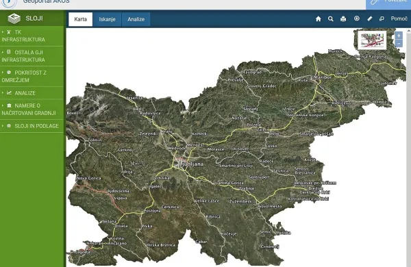The image size is (411, 267).
Task: Select the ruler measure tool
Action: click(370, 18)
